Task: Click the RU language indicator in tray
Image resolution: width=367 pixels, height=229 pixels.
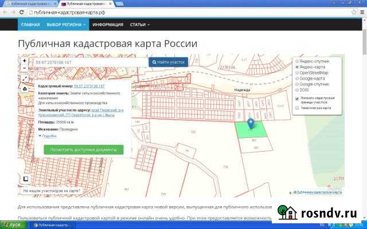Action: tap(322, 225)
